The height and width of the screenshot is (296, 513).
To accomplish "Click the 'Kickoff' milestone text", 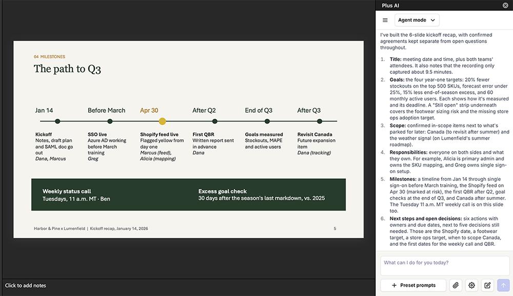I will (44, 134).
